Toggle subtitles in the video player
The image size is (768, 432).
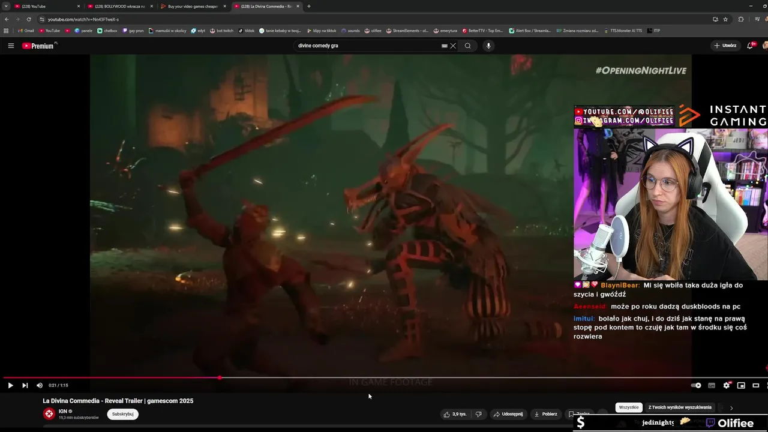(712, 385)
